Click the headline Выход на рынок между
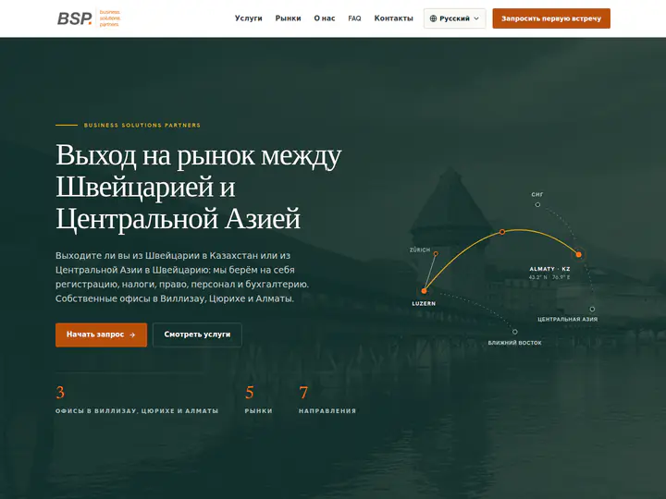The image size is (666, 499). 198,155
